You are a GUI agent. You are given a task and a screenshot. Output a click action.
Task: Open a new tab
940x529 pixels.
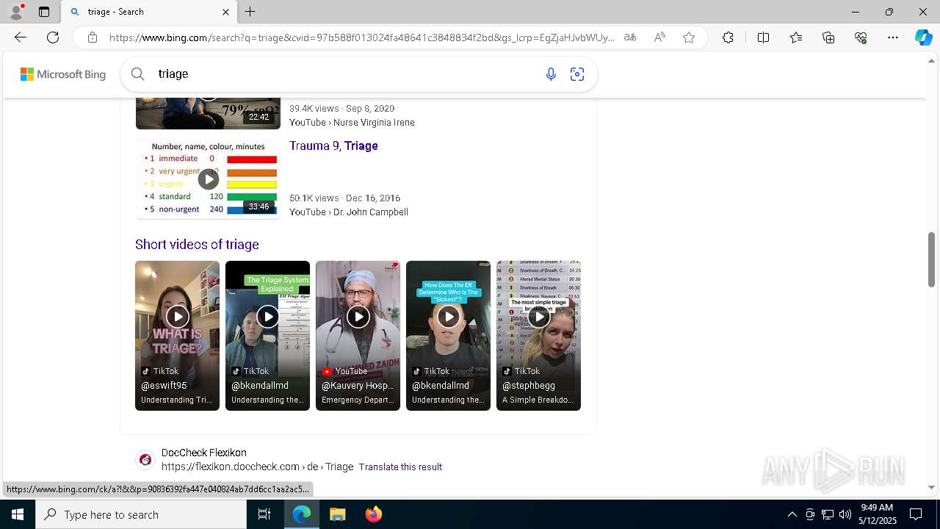click(250, 12)
